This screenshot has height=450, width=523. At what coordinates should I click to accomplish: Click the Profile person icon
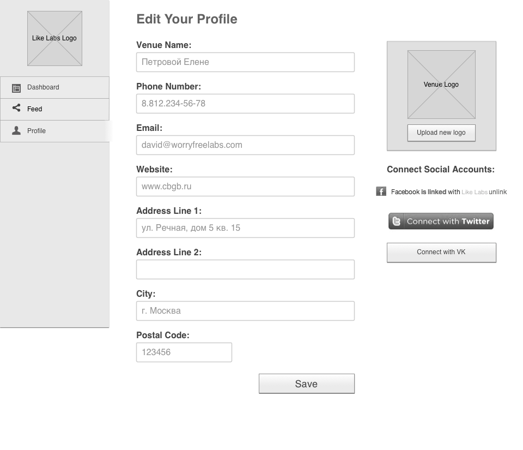click(16, 131)
